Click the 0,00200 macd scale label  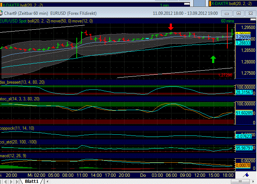tap(248, 161)
